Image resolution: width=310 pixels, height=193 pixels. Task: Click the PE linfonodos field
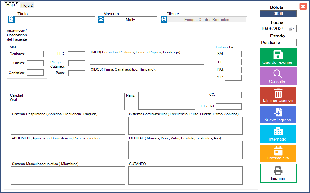point(234,62)
